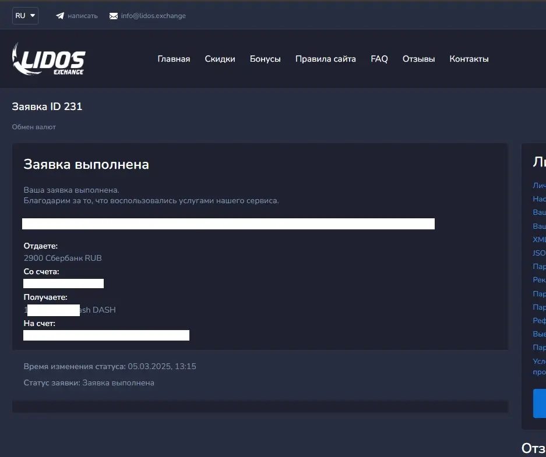The height and width of the screenshot is (457, 546).
Task: Open the FAQ page
Action: pyautogui.click(x=379, y=59)
